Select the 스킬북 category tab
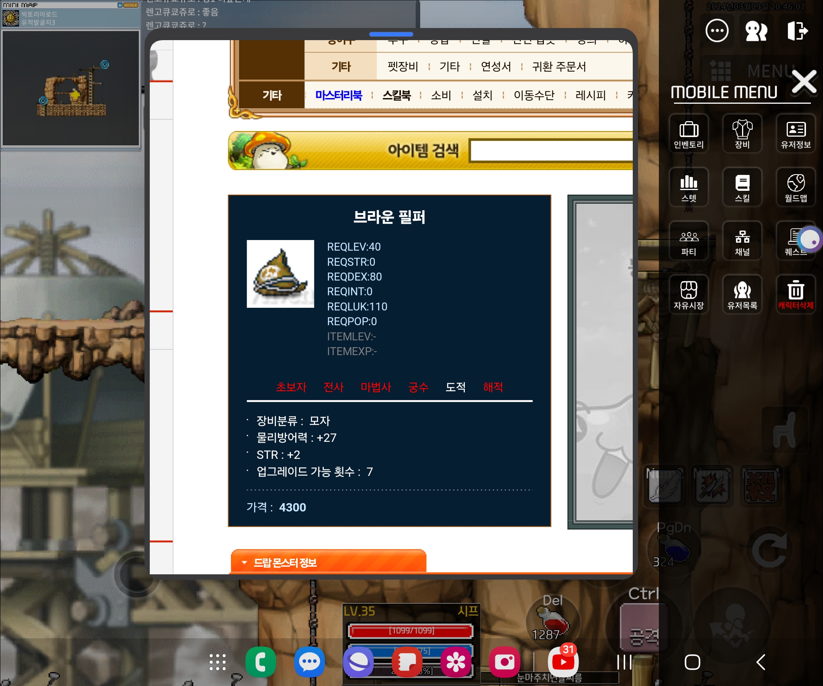 pos(397,95)
